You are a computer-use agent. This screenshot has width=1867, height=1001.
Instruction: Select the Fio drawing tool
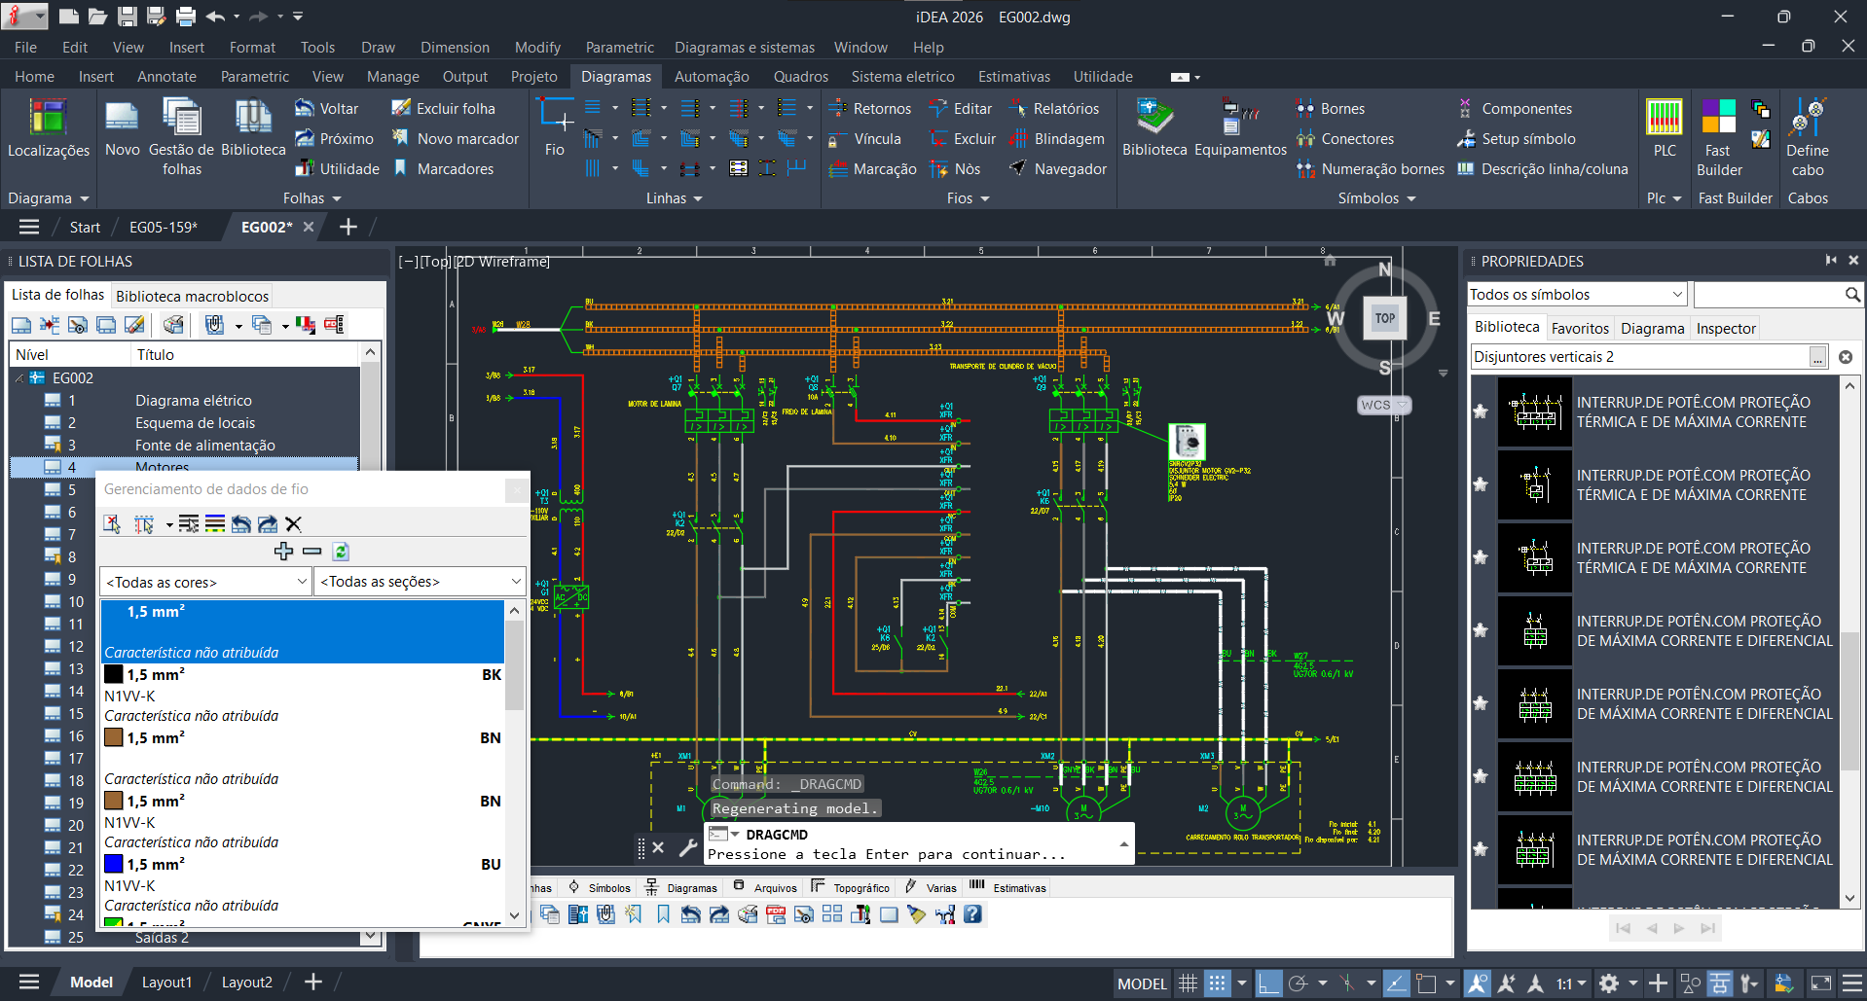pyautogui.click(x=555, y=127)
